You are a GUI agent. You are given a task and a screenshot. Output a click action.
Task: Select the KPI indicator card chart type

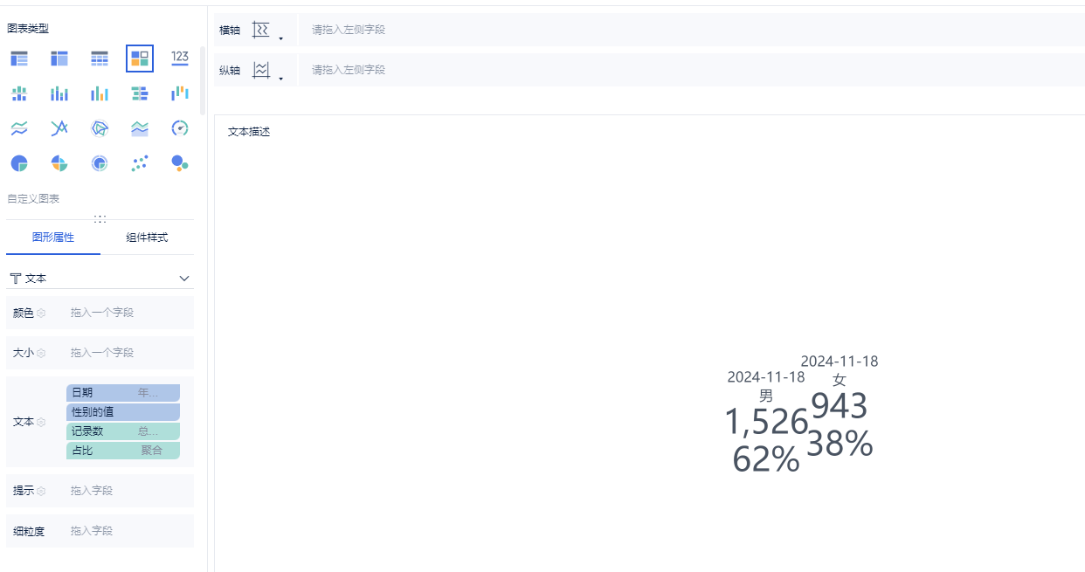point(180,59)
